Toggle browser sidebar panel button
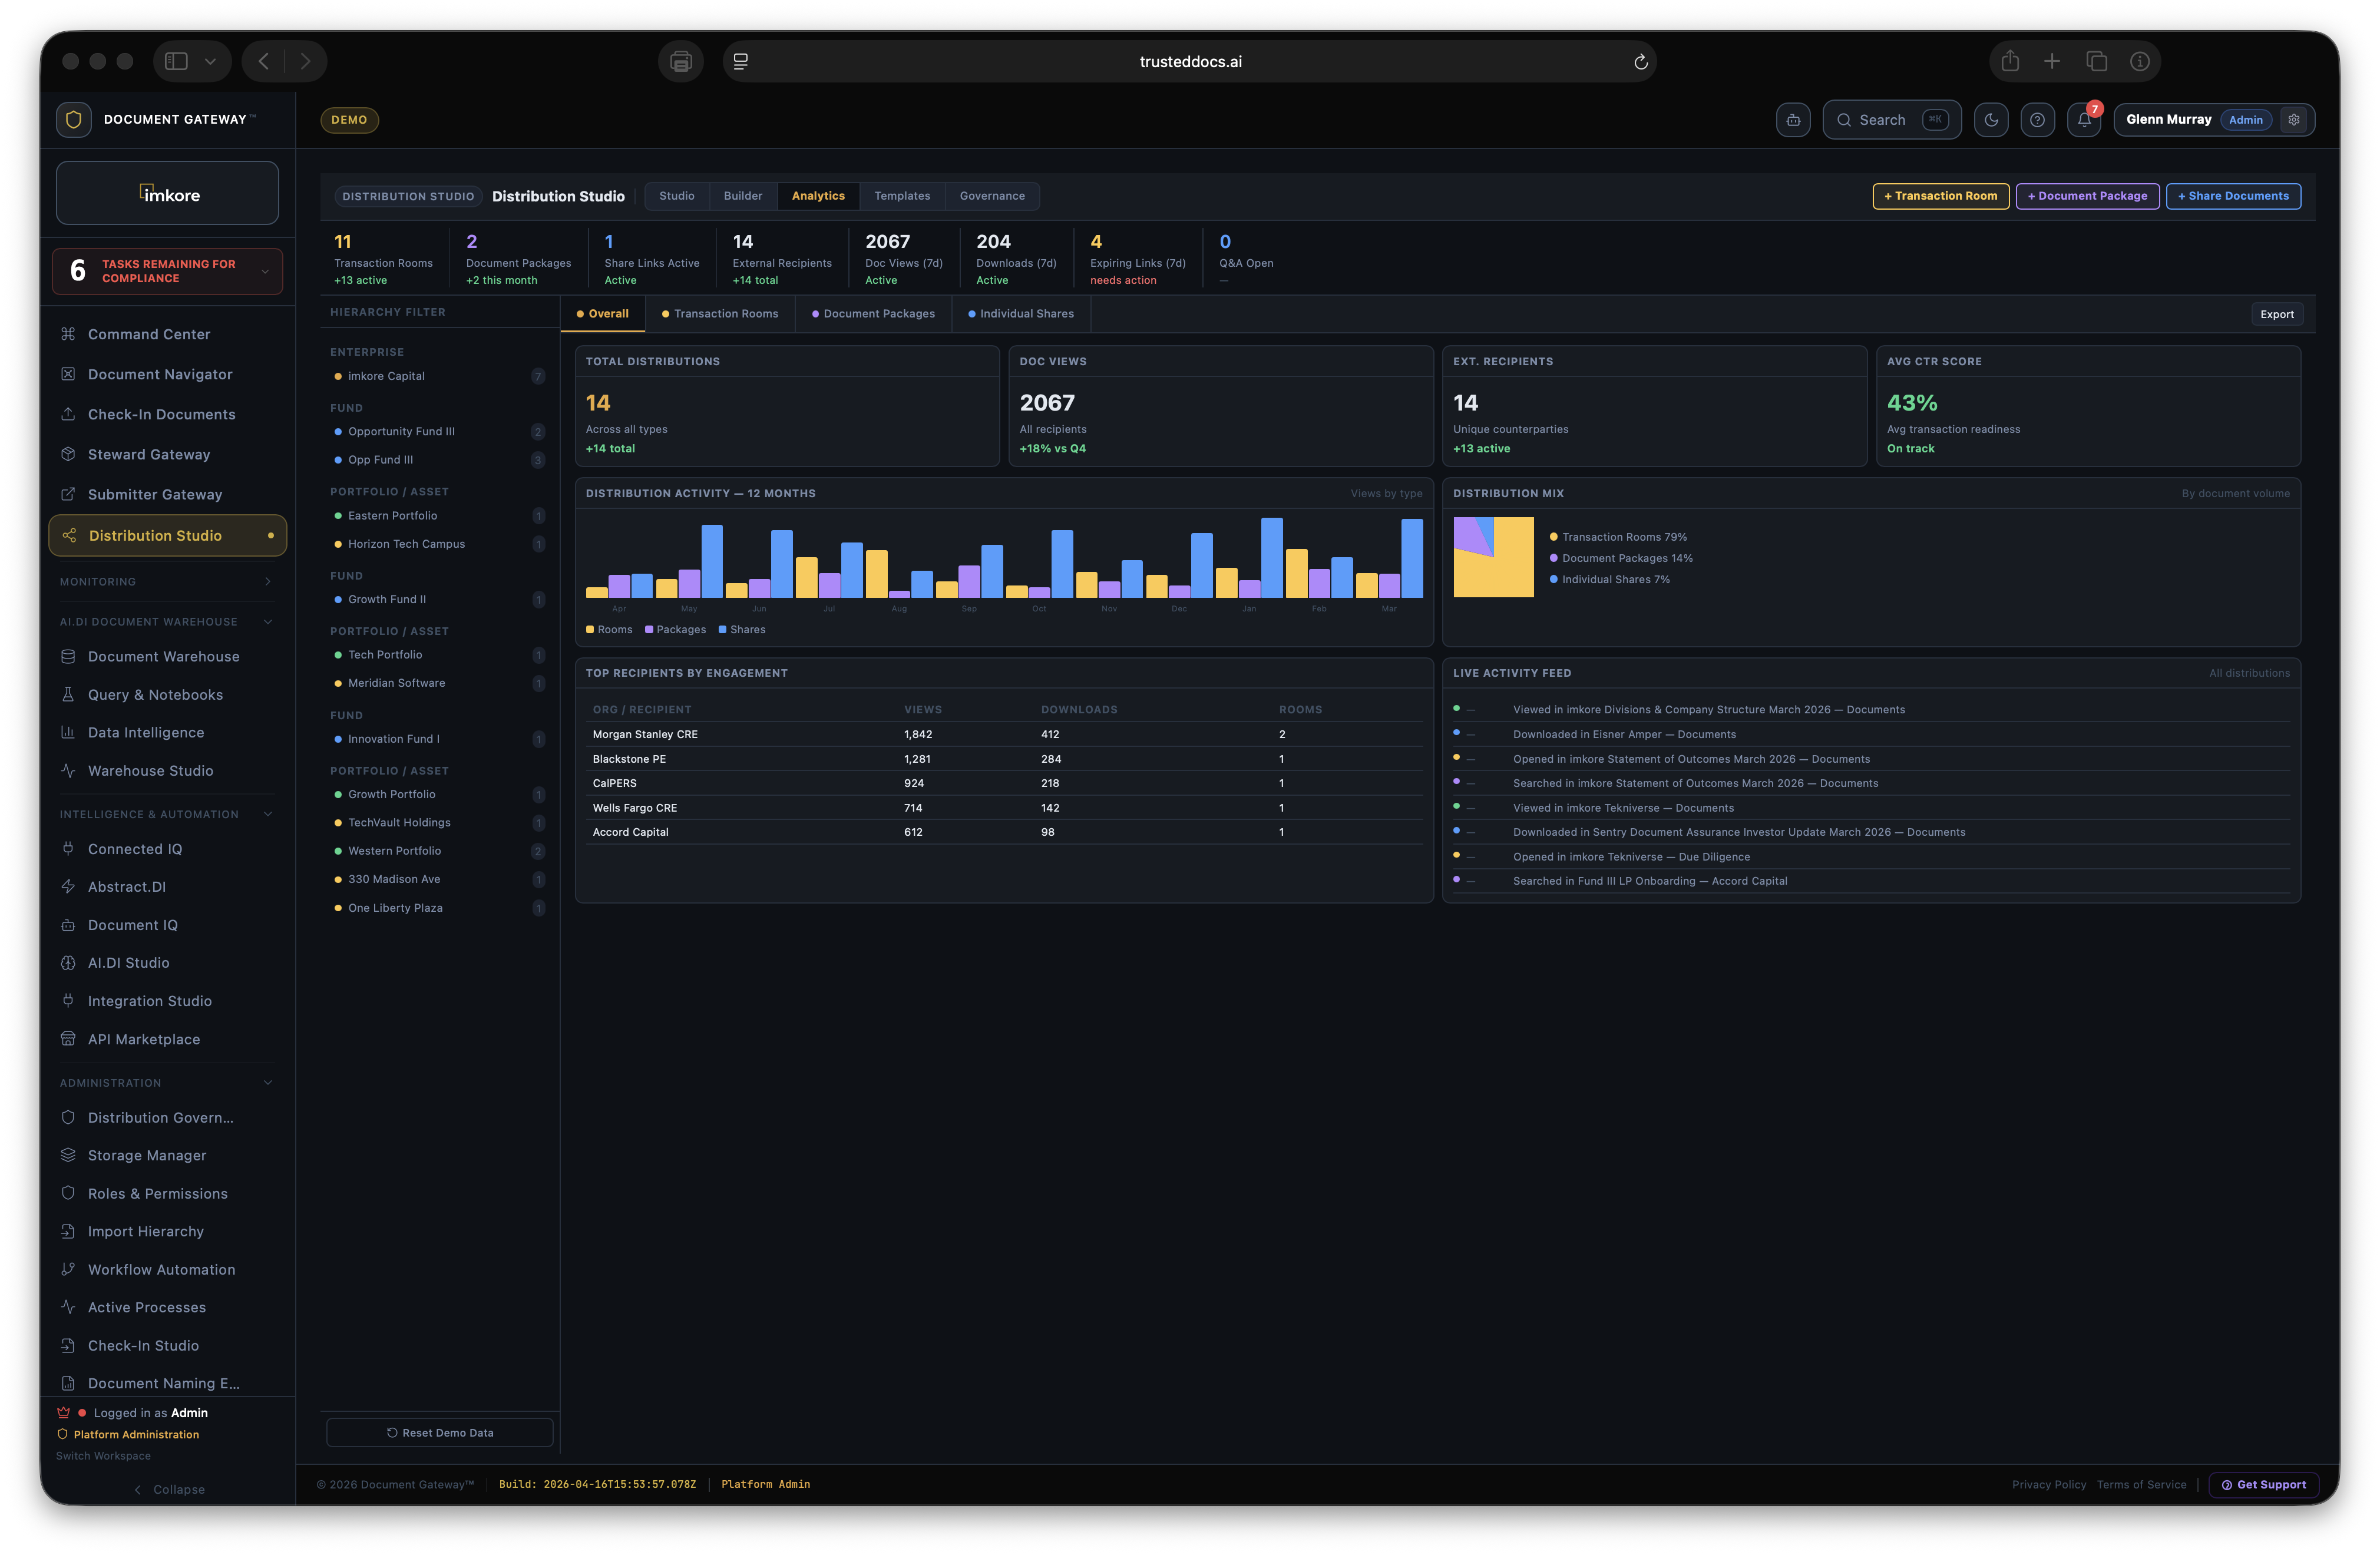 click(177, 62)
